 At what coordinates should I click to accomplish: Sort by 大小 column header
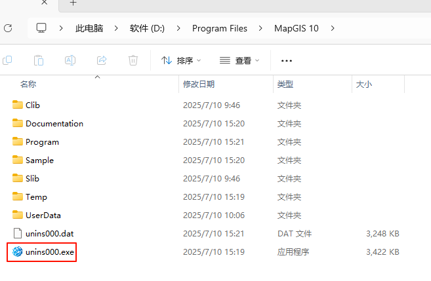pyautogui.click(x=363, y=84)
